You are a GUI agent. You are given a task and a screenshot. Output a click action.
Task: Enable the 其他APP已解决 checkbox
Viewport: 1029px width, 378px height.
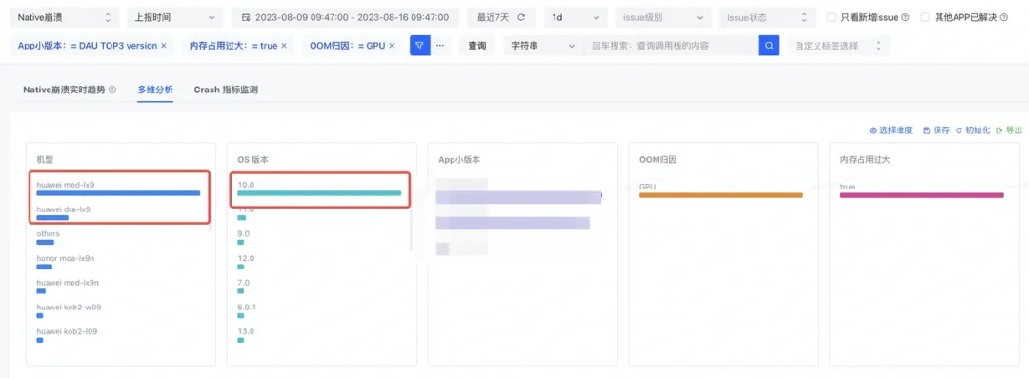[x=925, y=17]
